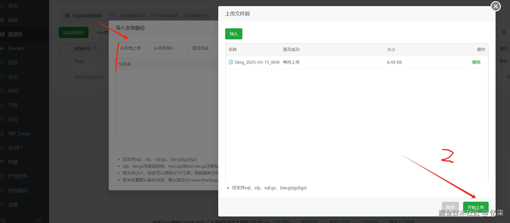Click the 文件名 column header in import dialog

point(125,64)
